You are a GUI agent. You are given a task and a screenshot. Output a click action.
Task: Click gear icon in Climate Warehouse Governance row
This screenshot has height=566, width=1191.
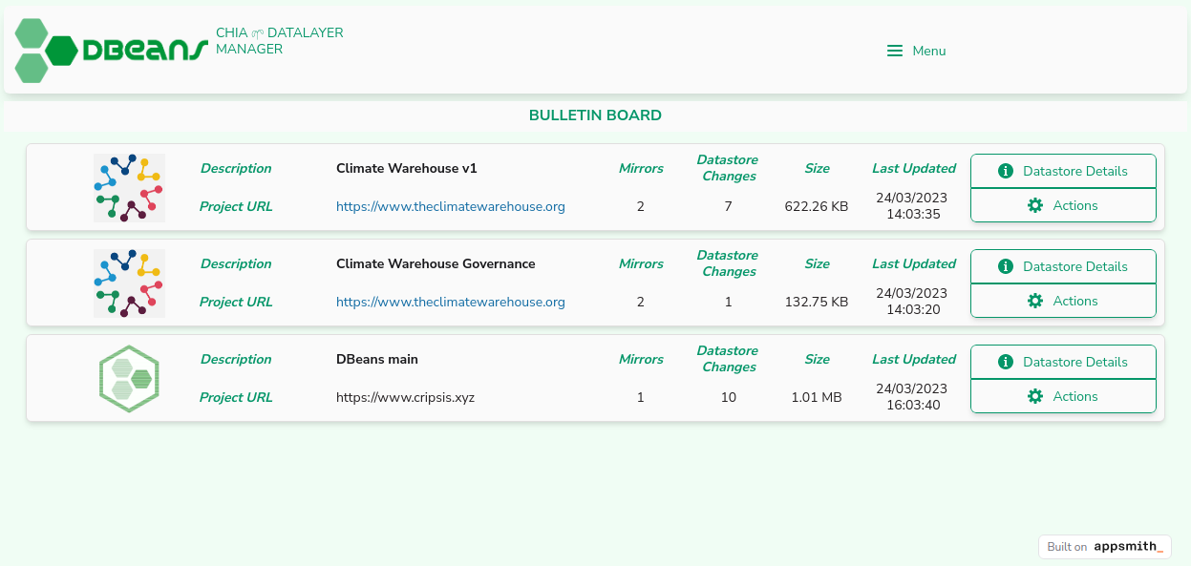coord(1035,301)
